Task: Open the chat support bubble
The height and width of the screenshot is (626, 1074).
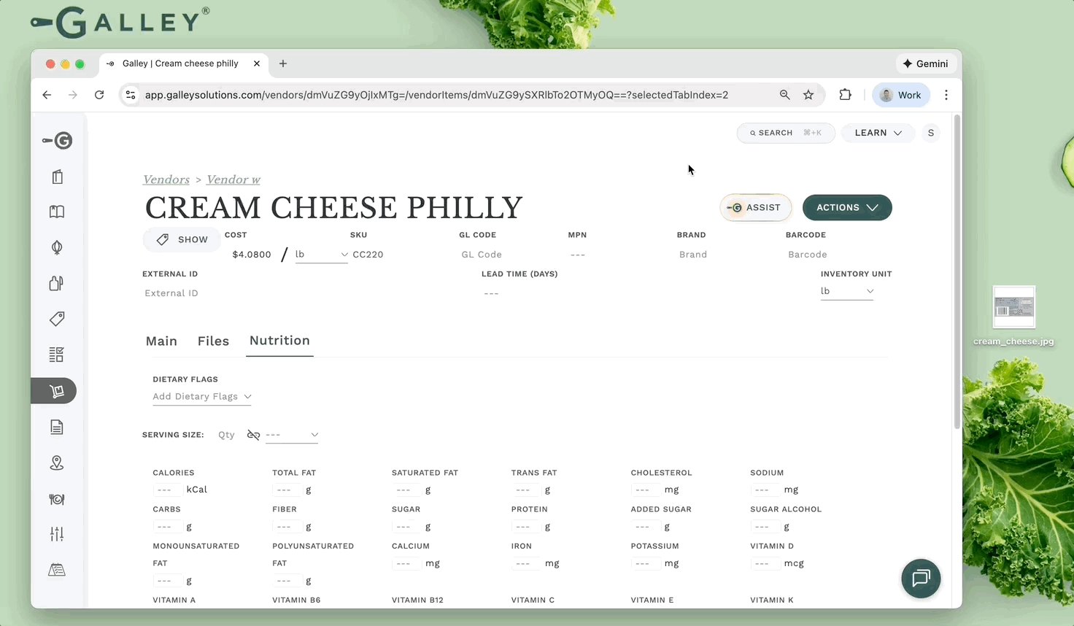Action: click(921, 579)
